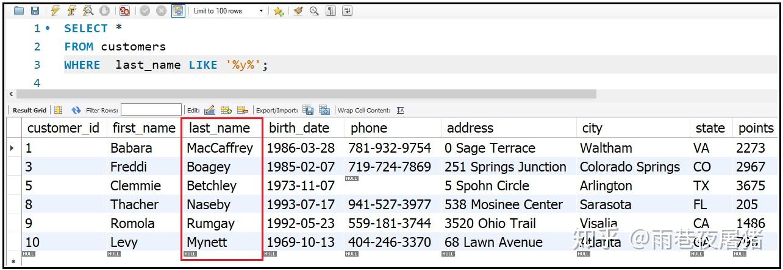
Task: Click the horizontal editor scrollbar
Action: coord(306,94)
